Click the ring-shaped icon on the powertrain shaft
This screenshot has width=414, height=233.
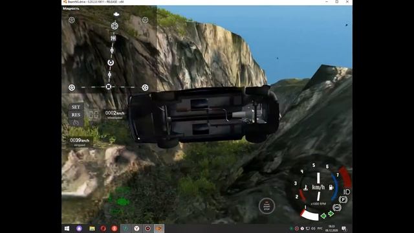[x=111, y=63]
